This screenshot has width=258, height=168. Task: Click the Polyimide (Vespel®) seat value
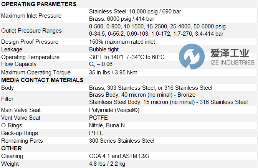114,110
